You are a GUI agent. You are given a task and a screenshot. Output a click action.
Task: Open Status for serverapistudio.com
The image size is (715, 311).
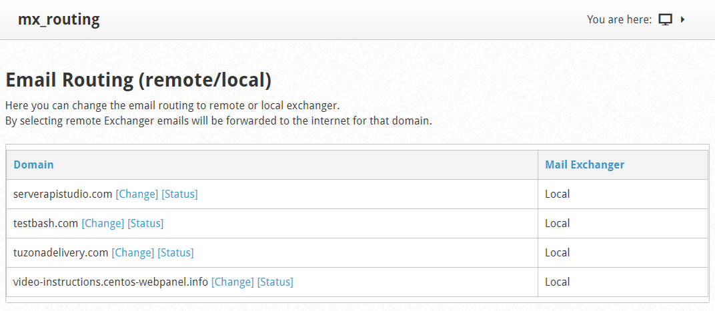pos(179,194)
